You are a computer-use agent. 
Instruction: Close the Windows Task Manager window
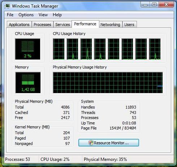pyautogui.click(x=166, y=5)
